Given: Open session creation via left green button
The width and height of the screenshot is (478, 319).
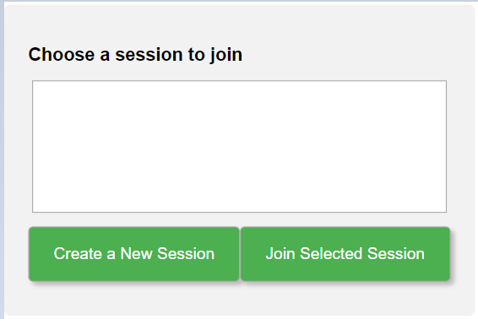Looking at the screenshot, I should coord(133,254).
